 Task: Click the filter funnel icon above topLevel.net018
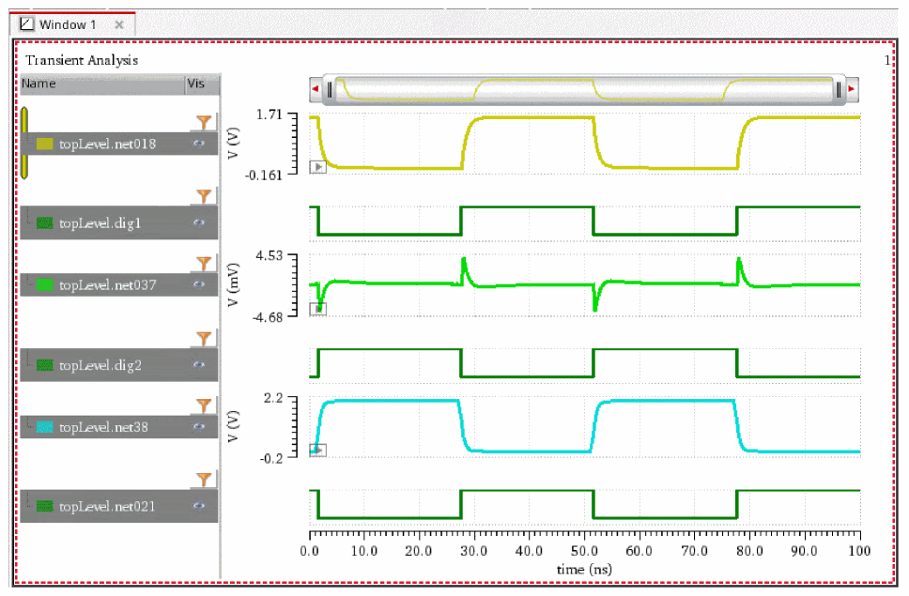204,122
